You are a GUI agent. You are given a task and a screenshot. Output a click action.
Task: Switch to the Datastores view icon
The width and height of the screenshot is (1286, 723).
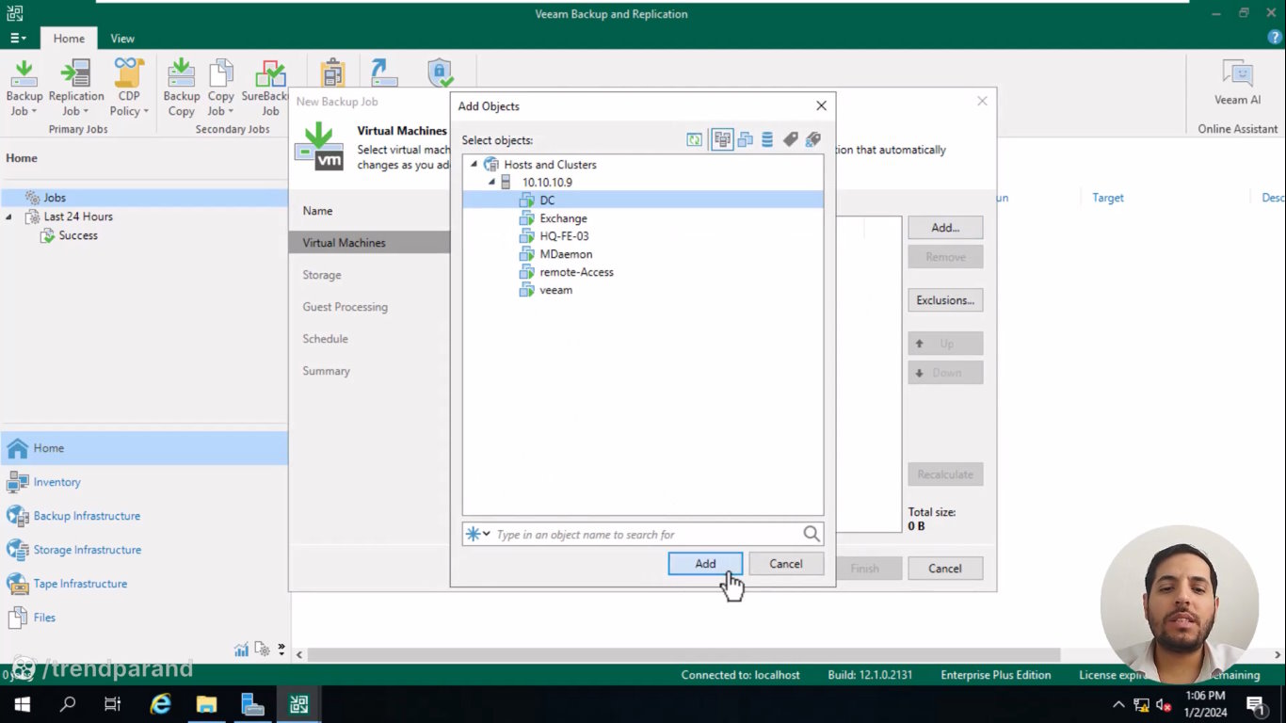click(767, 140)
